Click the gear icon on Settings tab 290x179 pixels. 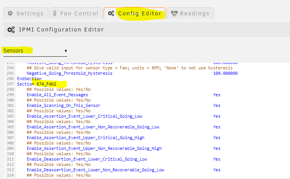[10, 13]
